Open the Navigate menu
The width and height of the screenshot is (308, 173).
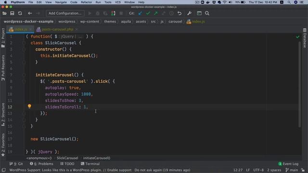click(x=61, y=2)
